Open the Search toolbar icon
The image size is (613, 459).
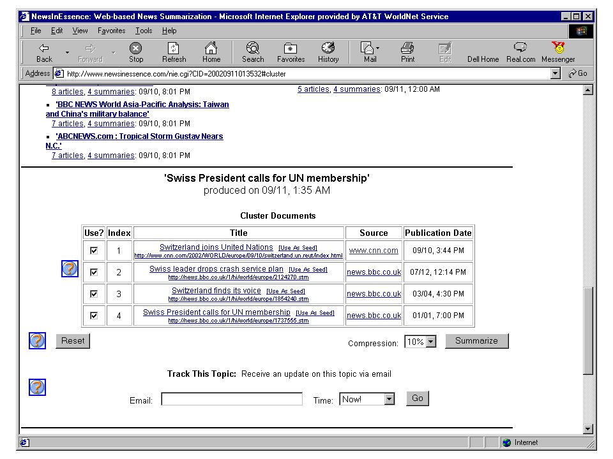(x=253, y=53)
